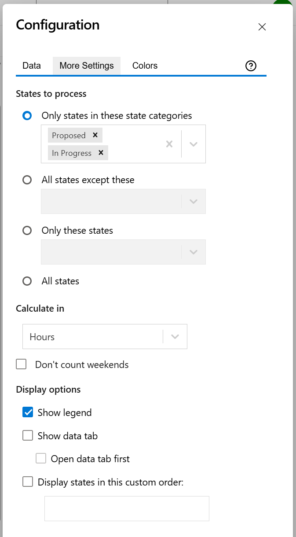
Task: Open the Calculate in Hours dropdown
Action: [x=175, y=336]
